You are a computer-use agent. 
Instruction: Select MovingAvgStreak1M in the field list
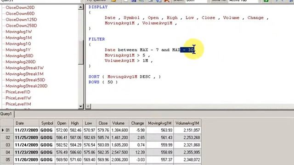pos(24,74)
